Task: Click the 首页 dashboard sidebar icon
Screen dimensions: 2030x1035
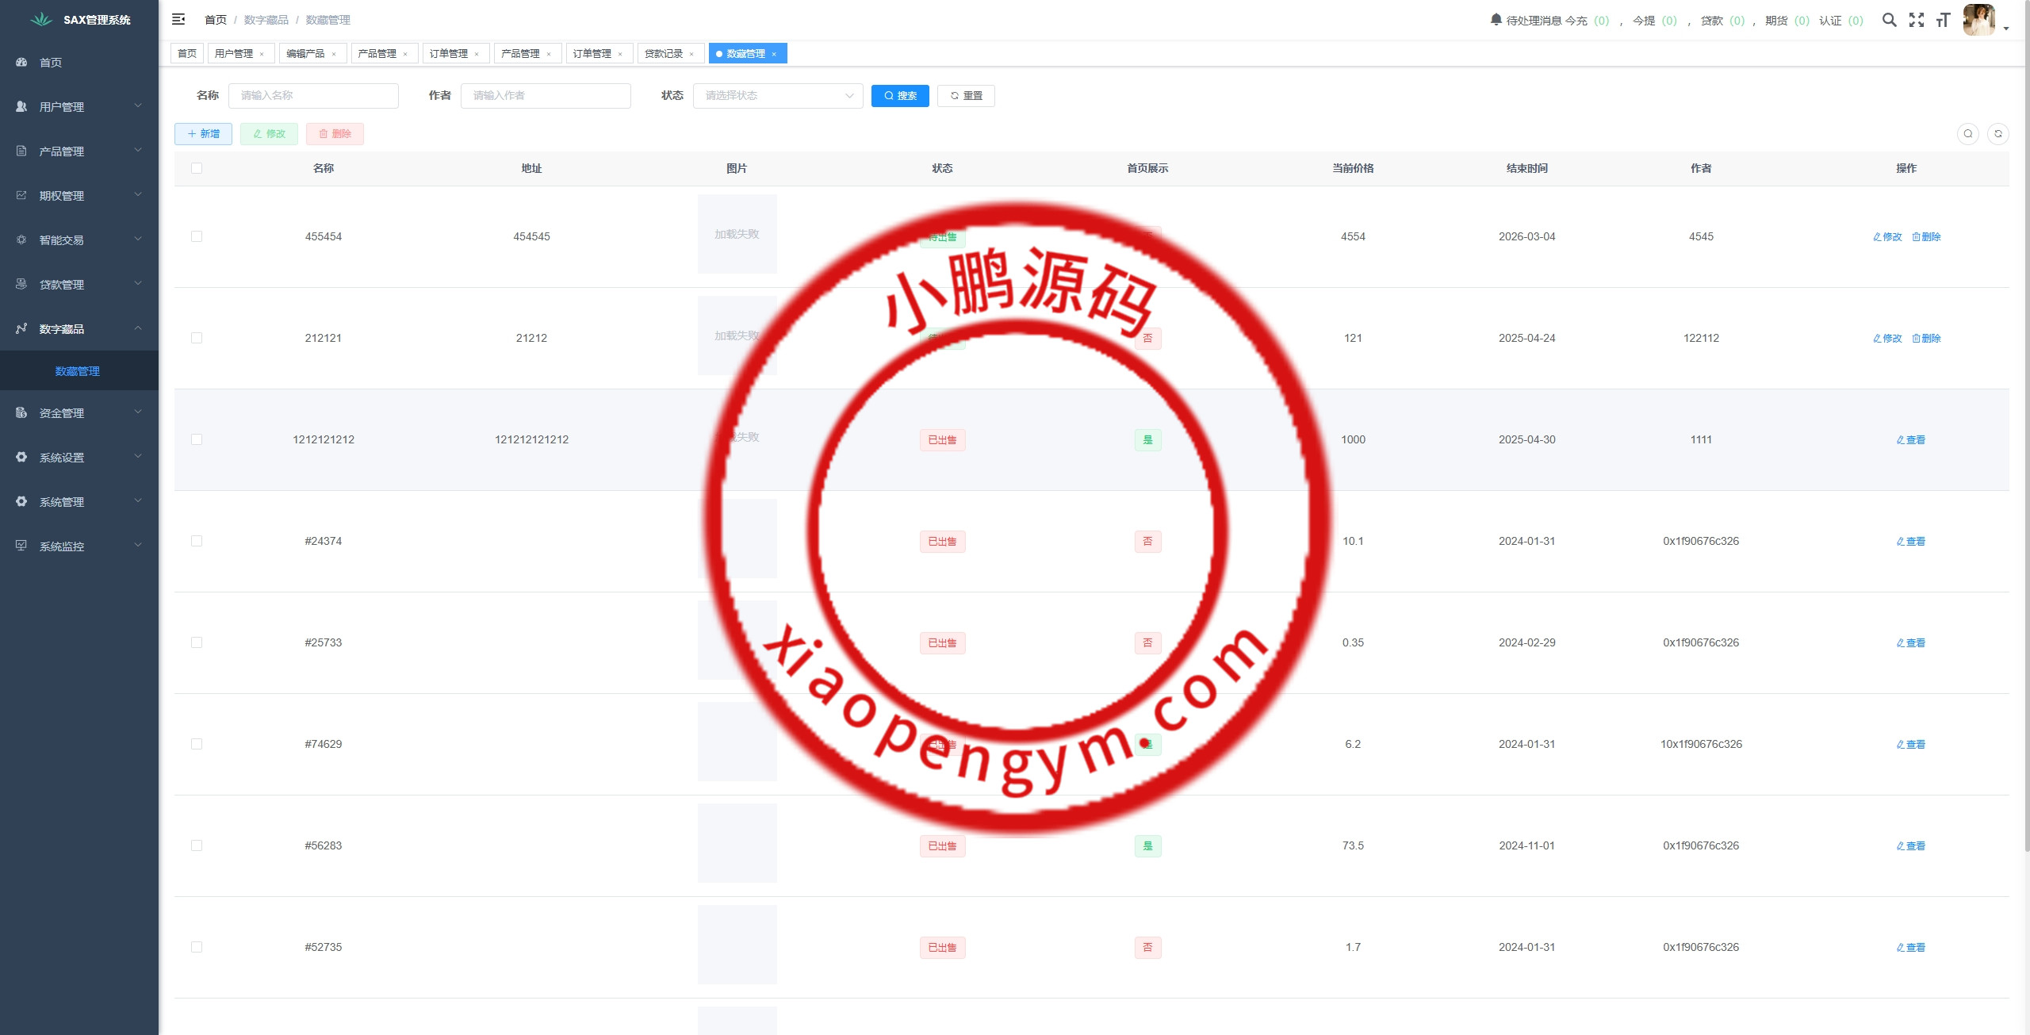Action: coord(21,62)
